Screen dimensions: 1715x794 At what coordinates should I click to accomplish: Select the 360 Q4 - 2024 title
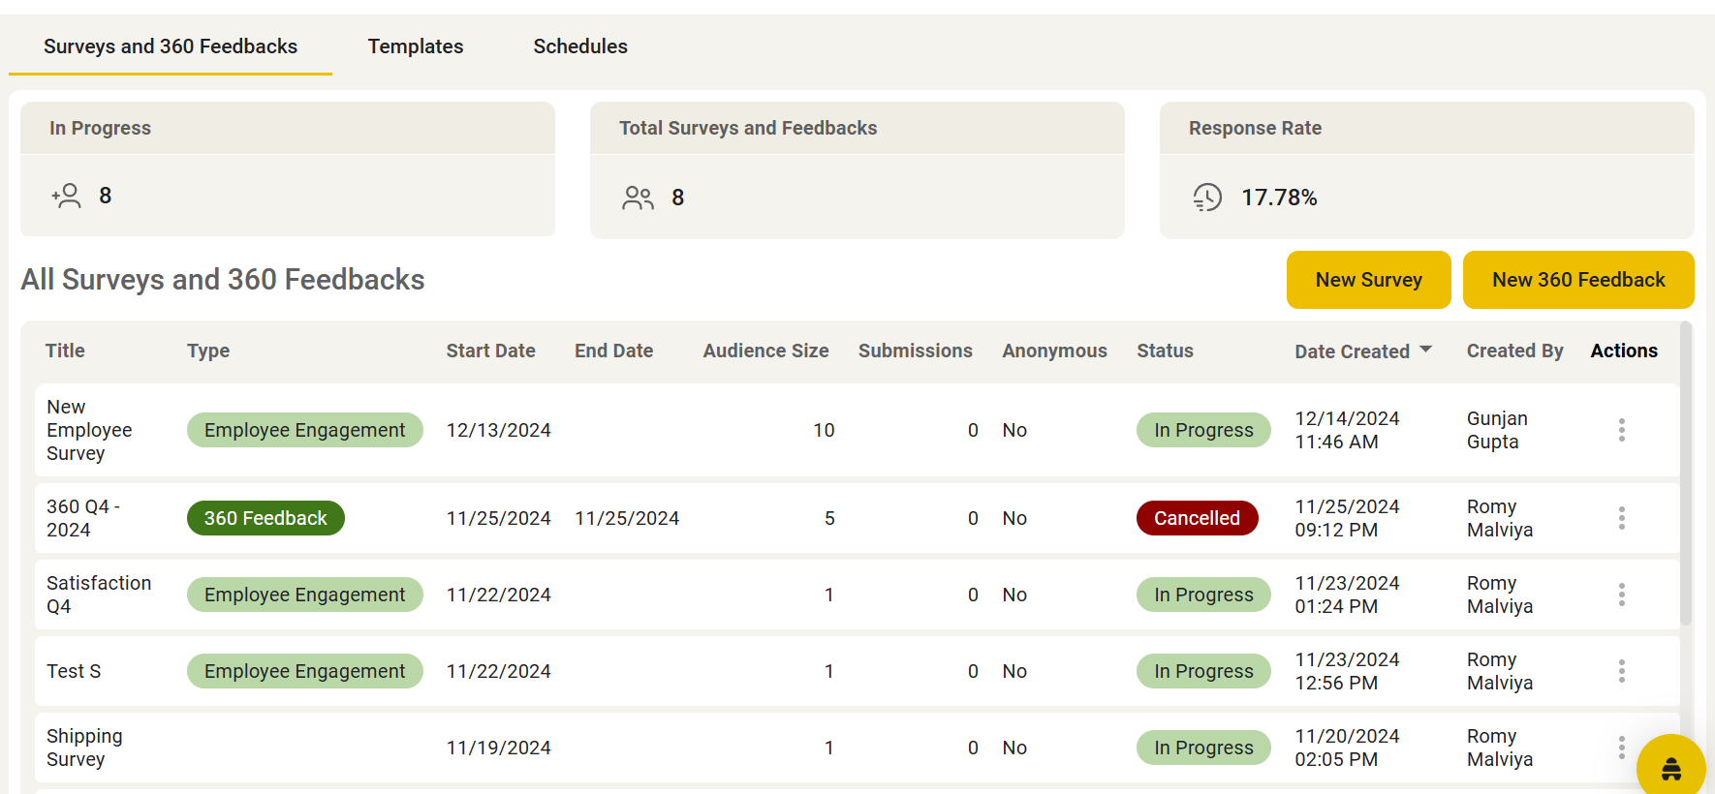83,518
